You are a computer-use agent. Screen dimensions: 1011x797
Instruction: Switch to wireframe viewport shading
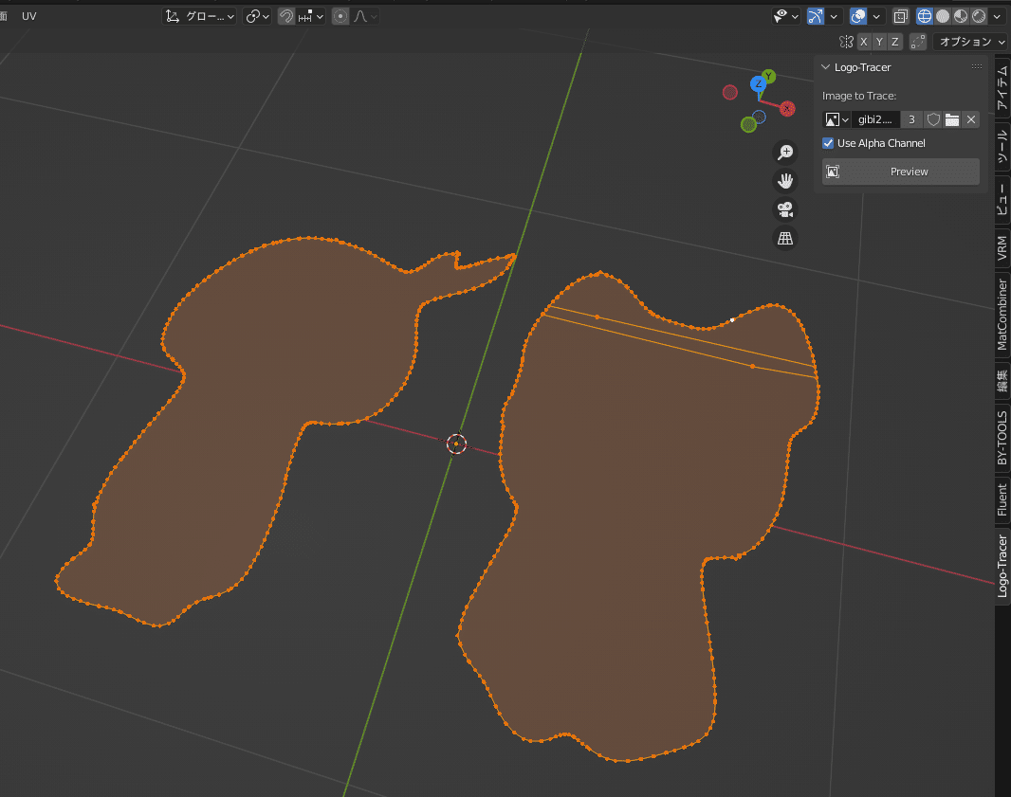pyautogui.click(x=925, y=16)
